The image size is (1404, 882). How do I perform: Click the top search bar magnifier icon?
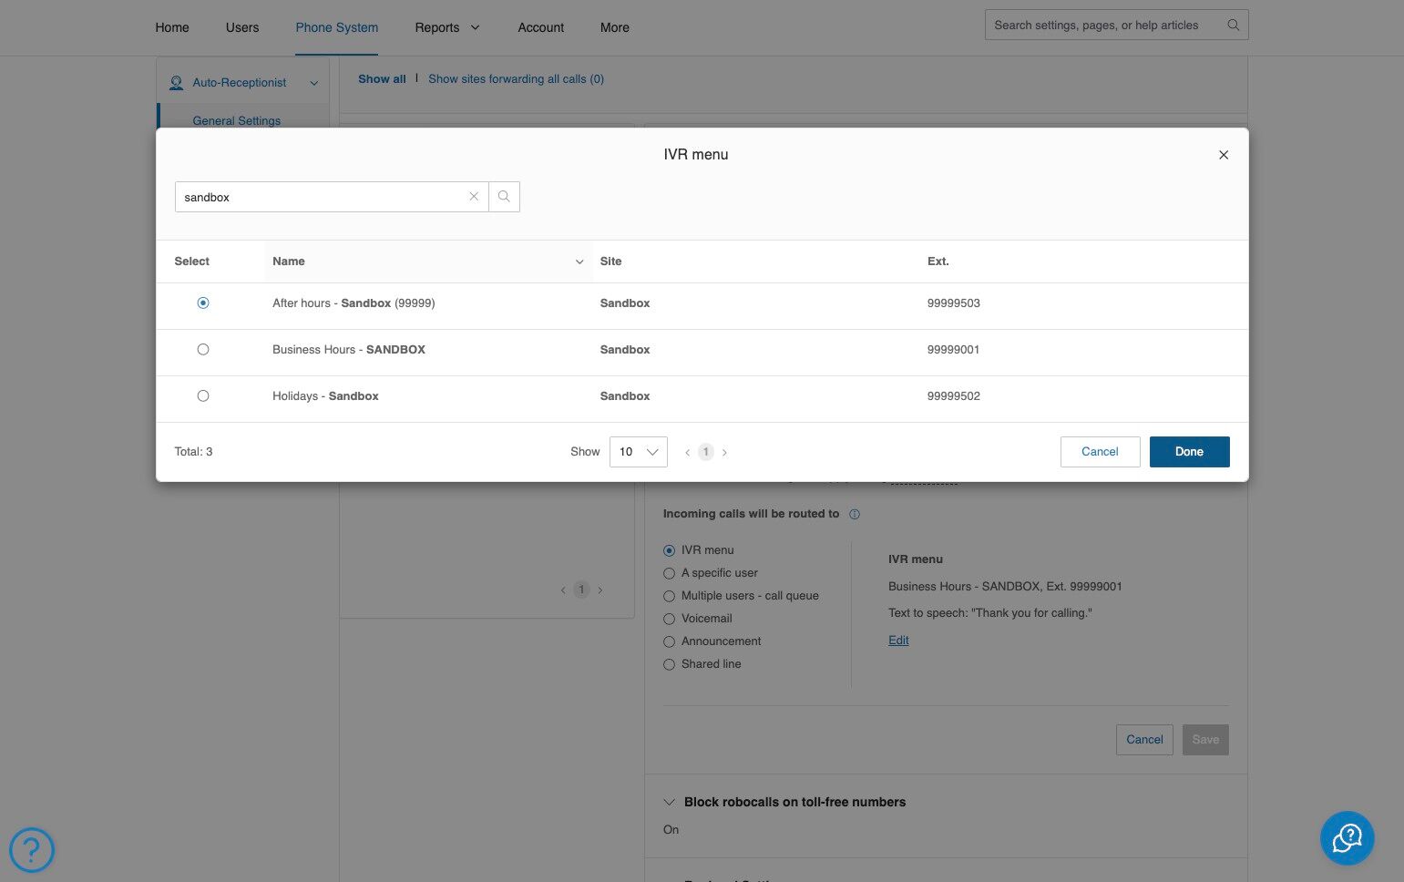point(1233,25)
